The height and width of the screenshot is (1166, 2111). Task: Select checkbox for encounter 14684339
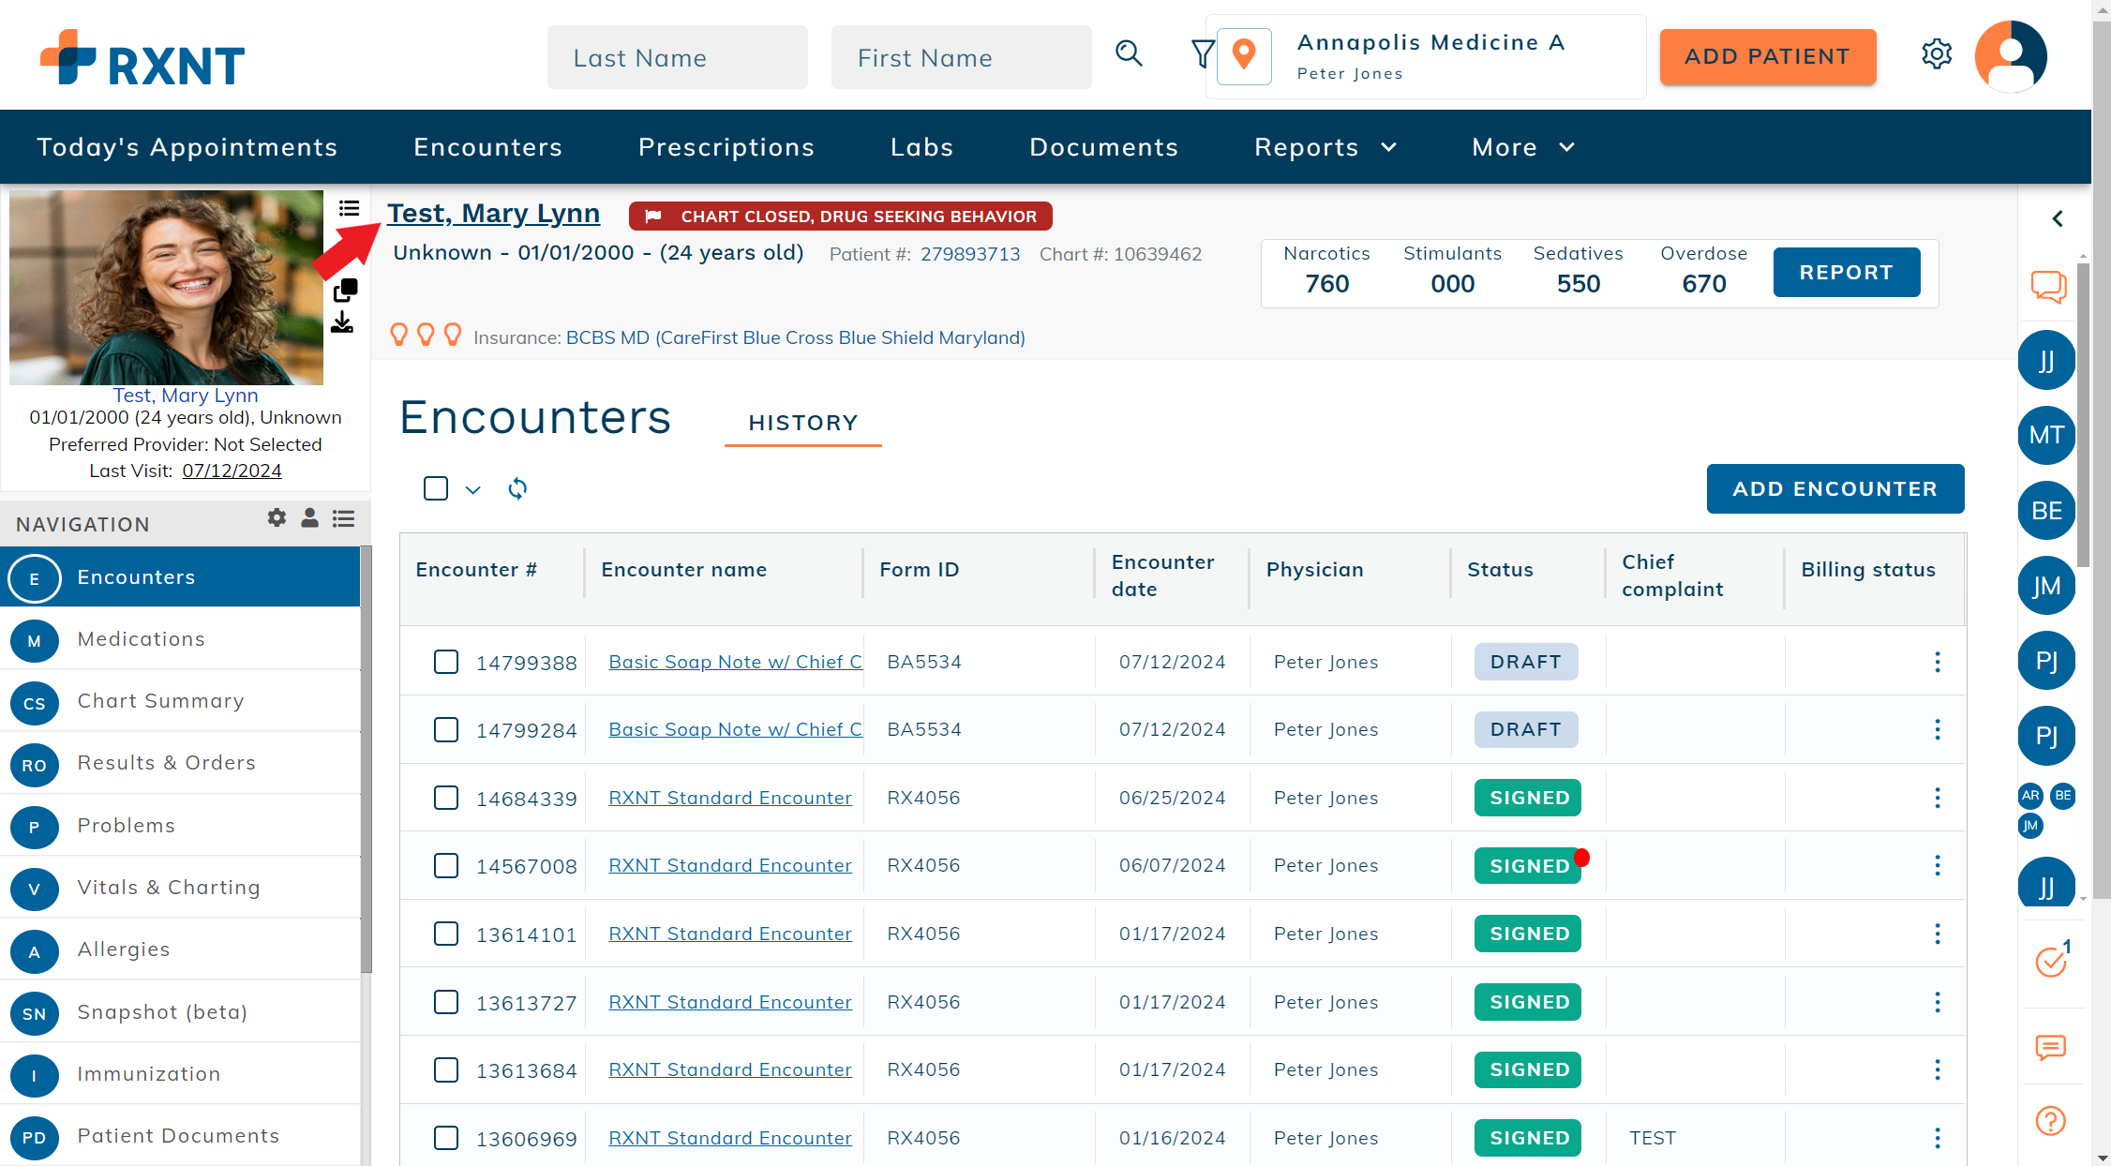[x=446, y=798]
